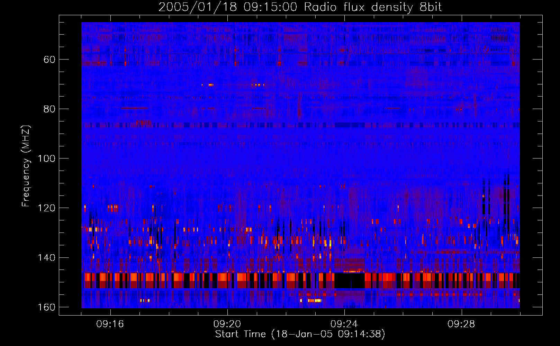Screen dimensions: 560x346
Task: Click the 'Frequency (MHZ)' y-axis label
Action: point(26,166)
